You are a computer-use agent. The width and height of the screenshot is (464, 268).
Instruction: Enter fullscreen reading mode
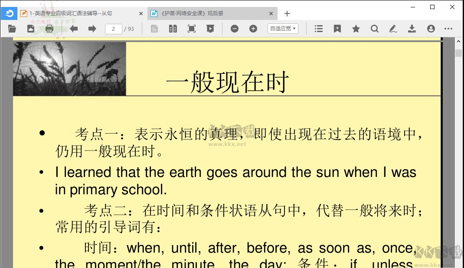point(191,28)
